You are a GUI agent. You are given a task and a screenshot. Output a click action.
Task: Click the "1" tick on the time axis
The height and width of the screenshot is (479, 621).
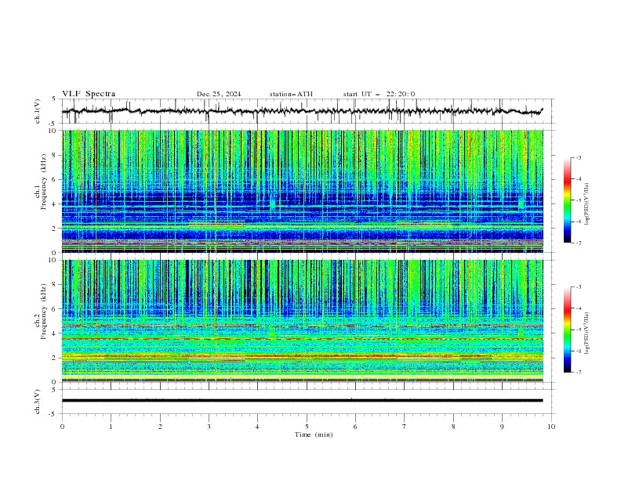click(x=111, y=427)
